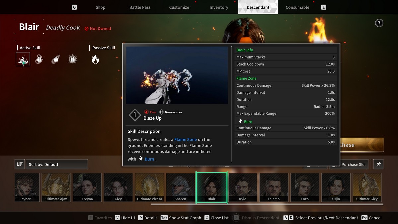Toggle the pin icon beside Purchase Slot
The height and width of the screenshot is (224, 398).
378,164
